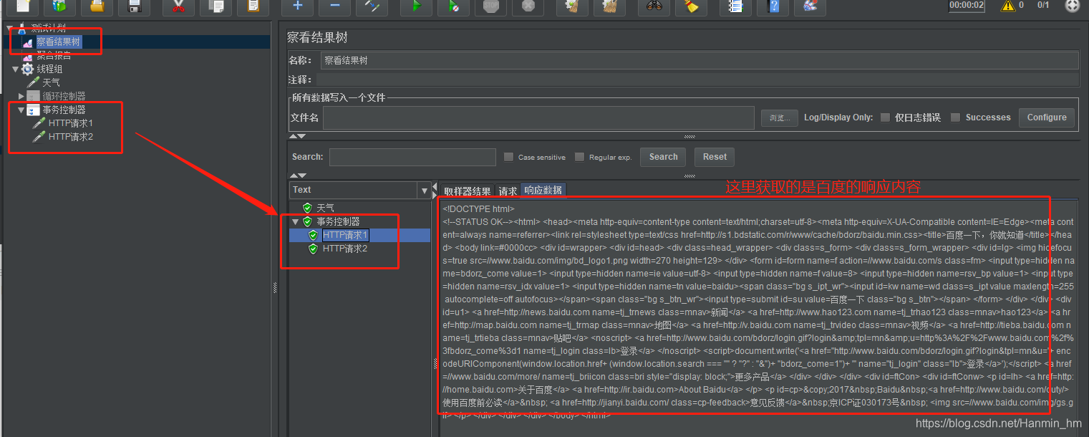1089x437 pixels.
Task: Click the Paste clipboard icon
Action: pos(253,6)
